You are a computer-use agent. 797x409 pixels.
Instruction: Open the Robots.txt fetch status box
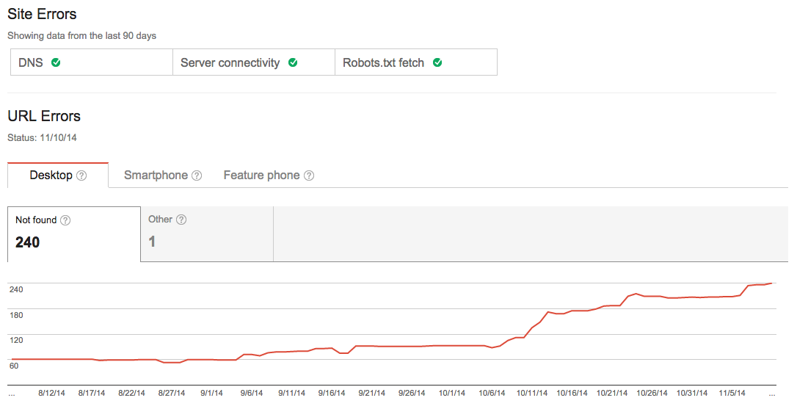click(x=416, y=62)
